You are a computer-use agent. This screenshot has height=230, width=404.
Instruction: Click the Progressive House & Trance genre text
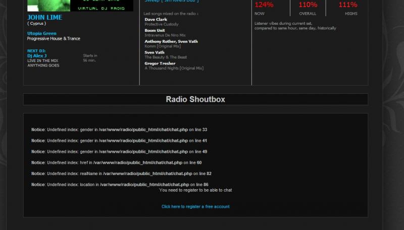click(x=54, y=39)
